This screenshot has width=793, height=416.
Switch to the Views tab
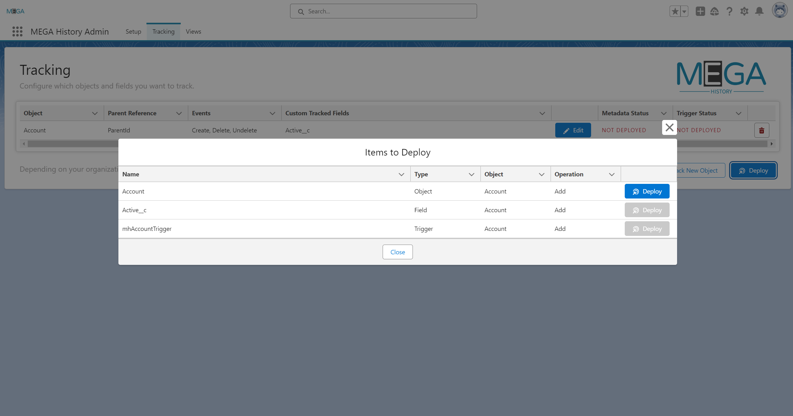[x=193, y=31]
